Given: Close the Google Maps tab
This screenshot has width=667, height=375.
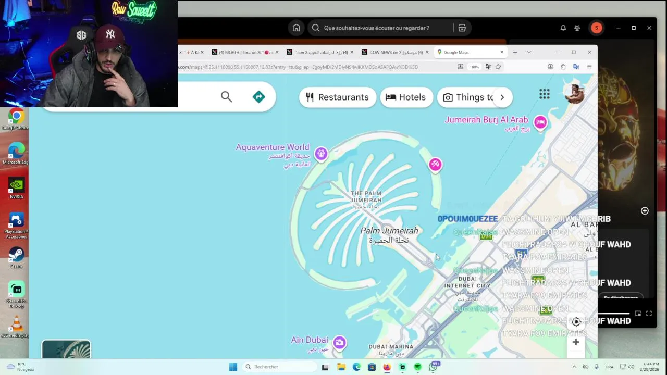Looking at the screenshot, I should click(502, 52).
